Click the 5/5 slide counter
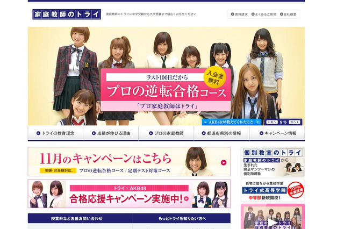 click(x=283, y=122)
